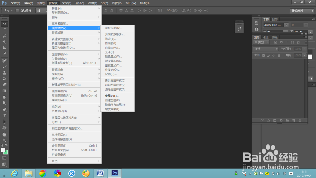This screenshot has width=316, height=178.
Task: Select the Brush tool
Action: pyautogui.click(x=4, y=67)
